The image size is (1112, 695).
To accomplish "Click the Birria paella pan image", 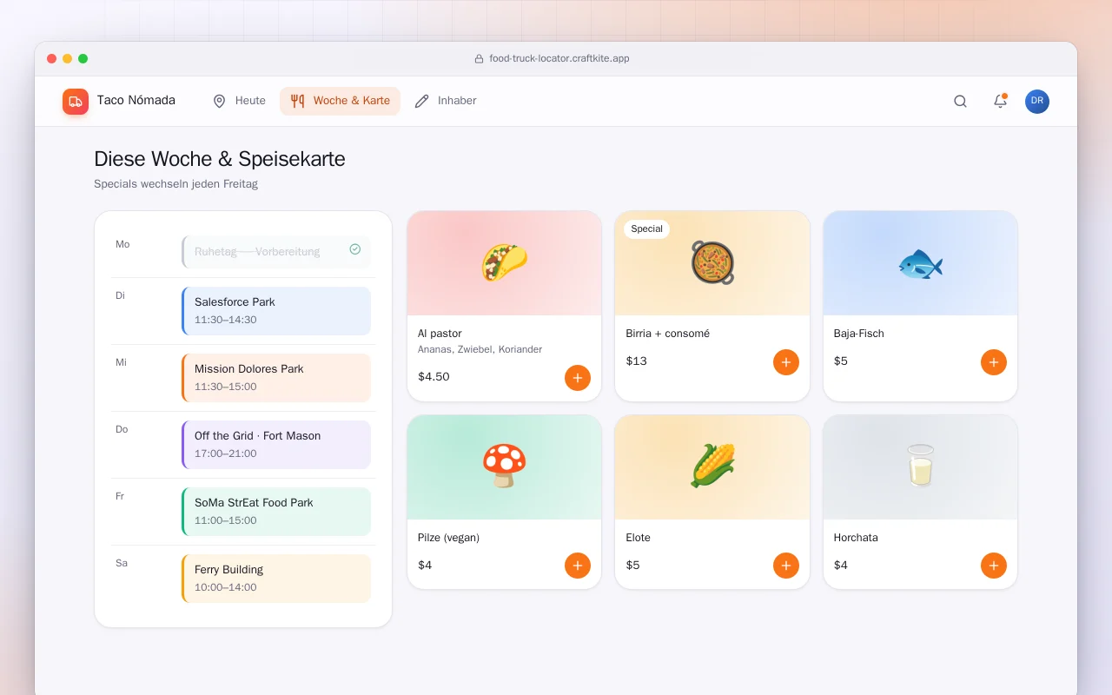I will pyautogui.click(x=712, y=263).
